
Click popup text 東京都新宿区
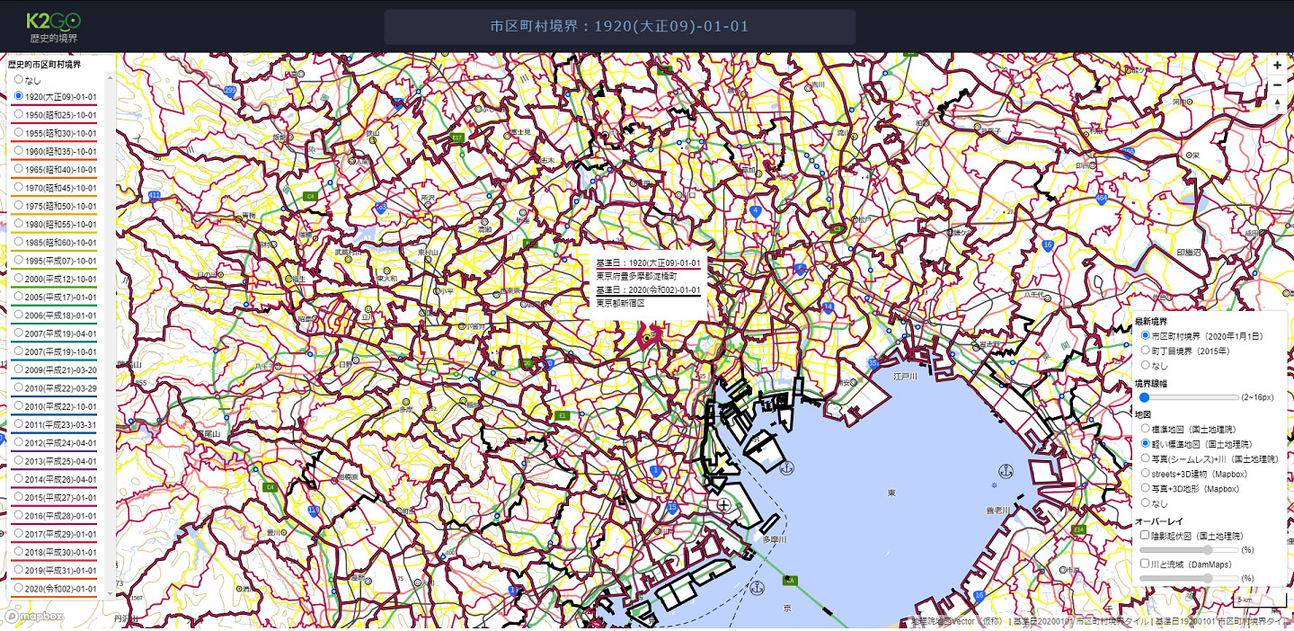[621, 304]
